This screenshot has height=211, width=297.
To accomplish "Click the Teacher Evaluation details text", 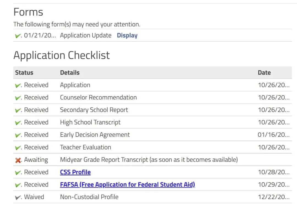I will pyautogui.click(x=86, y=147).
